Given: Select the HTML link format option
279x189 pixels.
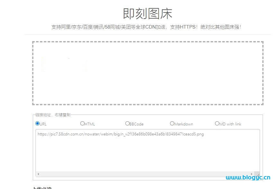Looking at the screenshot, I should pos(82,124).
